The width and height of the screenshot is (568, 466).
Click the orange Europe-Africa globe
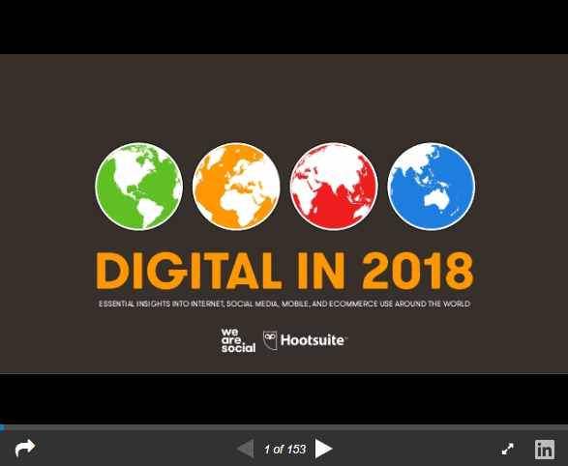(x=236, y=187)
